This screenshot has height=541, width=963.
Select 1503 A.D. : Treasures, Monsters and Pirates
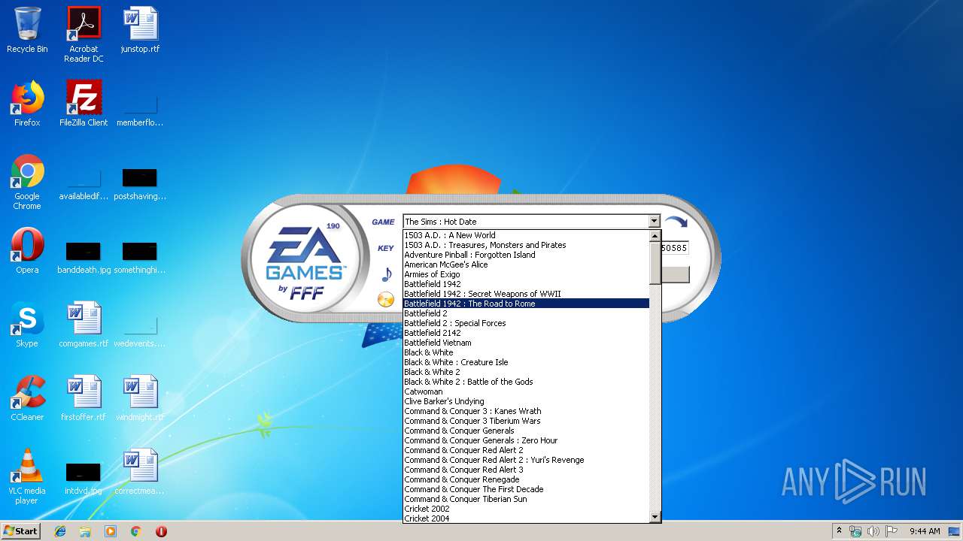[526, 245]
